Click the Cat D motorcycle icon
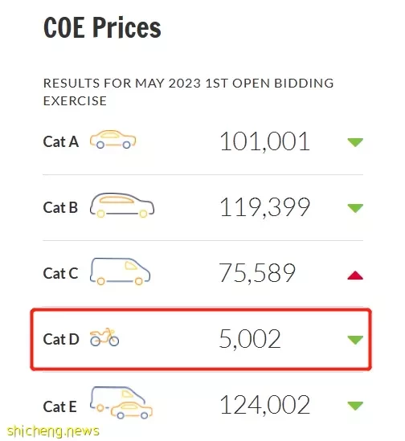 104,337
